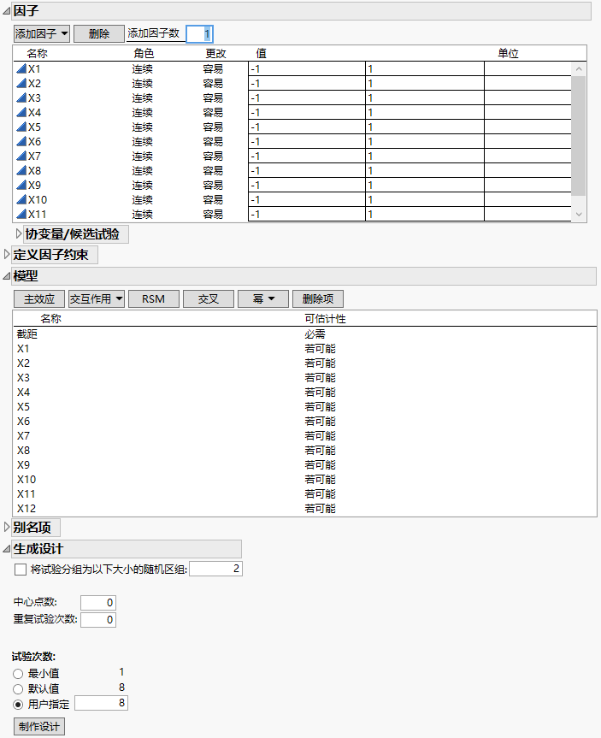Select the X1 model term row
Screen dimensions: 601x738
coord(304,349)
